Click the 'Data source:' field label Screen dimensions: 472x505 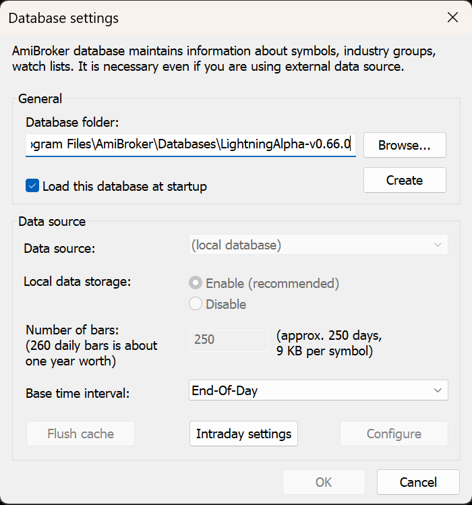(x=59, y=248)
